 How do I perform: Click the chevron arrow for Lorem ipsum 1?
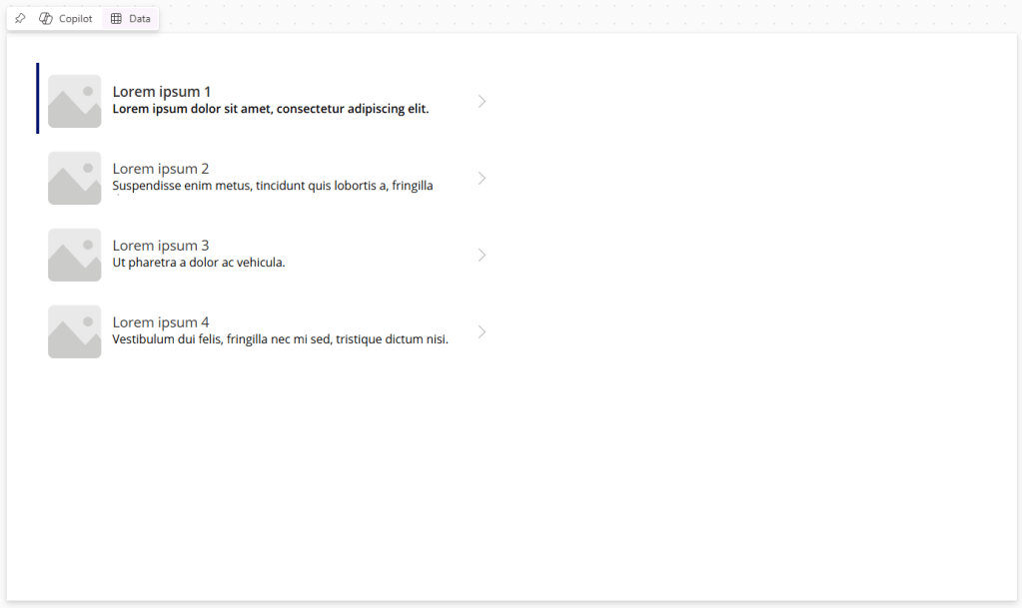[483, 101]
